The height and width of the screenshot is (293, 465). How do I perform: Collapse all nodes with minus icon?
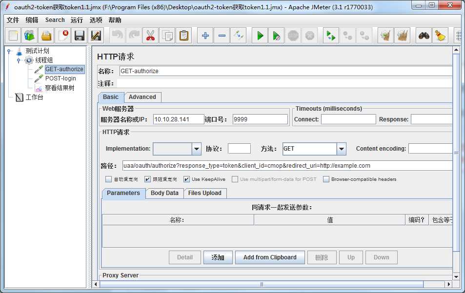pyautogui.click(x=222, y=36)
